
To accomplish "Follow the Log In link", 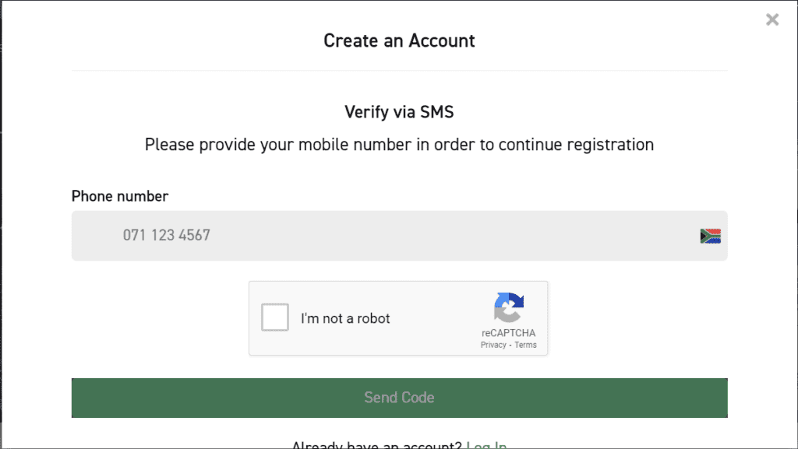I will [486, 445].
